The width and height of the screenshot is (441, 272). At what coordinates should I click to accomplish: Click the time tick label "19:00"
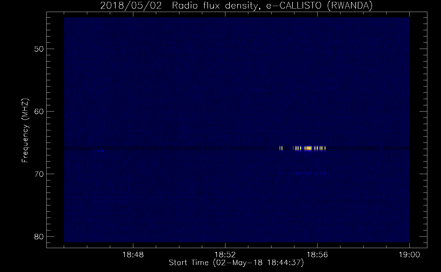(x=409, y=255)
